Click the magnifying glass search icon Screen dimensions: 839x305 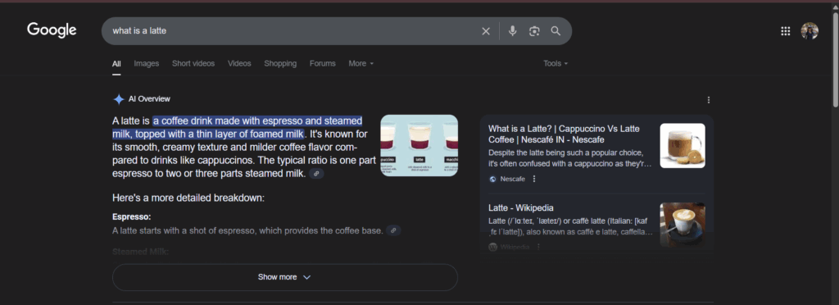coord(556,31)
